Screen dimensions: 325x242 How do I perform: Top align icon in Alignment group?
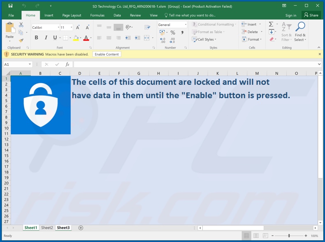99,26
